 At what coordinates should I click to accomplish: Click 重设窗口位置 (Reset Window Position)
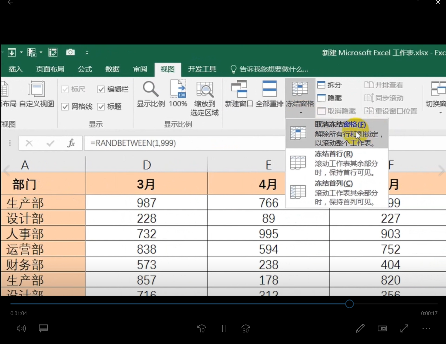point(391,111)
